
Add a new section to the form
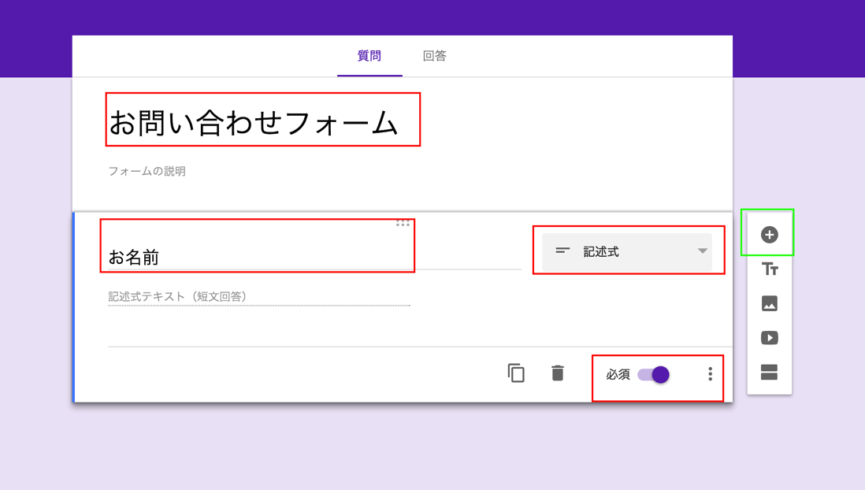(769, 373)
